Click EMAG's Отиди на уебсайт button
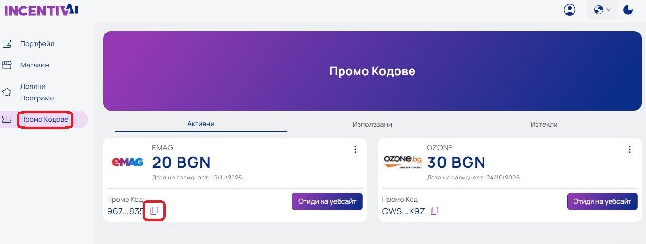The width and height of the screenshot is (646, 244). [x=327, y=201]
